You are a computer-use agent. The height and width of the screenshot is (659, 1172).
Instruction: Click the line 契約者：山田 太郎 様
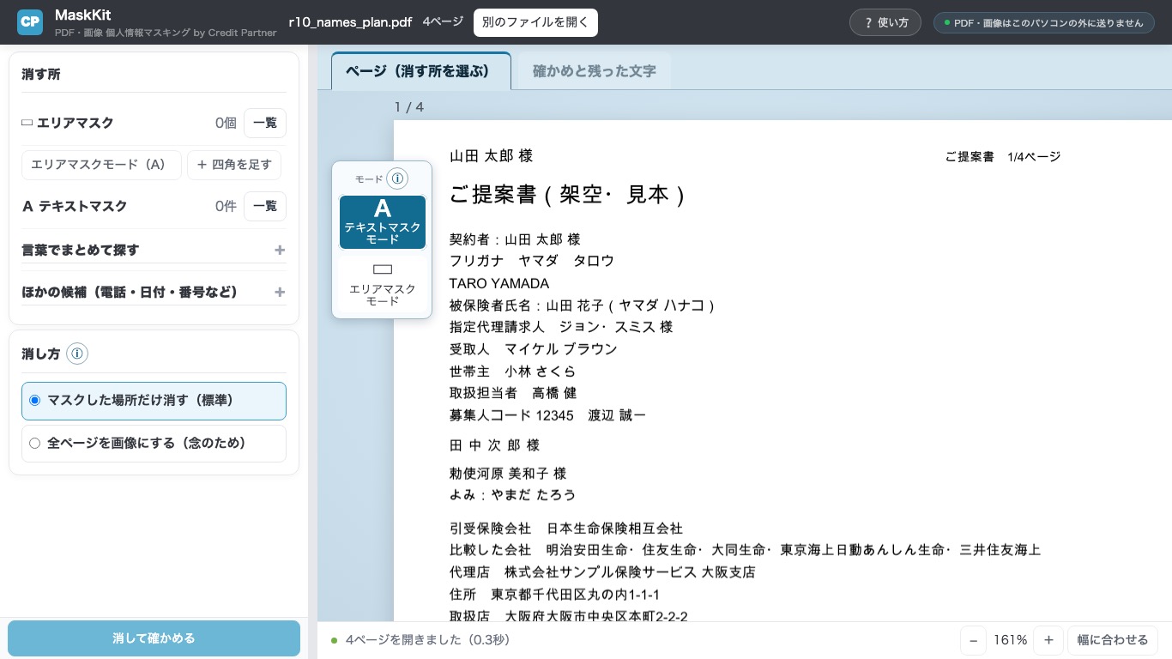pyautogui.click(x=515, y=239)
